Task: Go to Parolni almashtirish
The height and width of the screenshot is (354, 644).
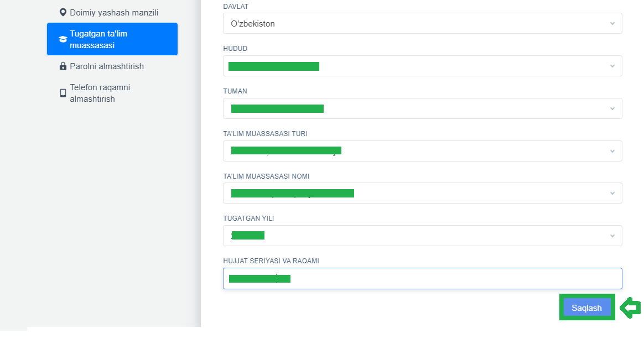Action: point(107,66)
